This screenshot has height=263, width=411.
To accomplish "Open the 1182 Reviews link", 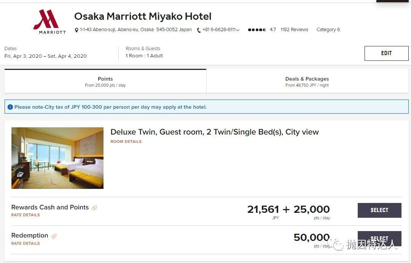I will point(294,30).
